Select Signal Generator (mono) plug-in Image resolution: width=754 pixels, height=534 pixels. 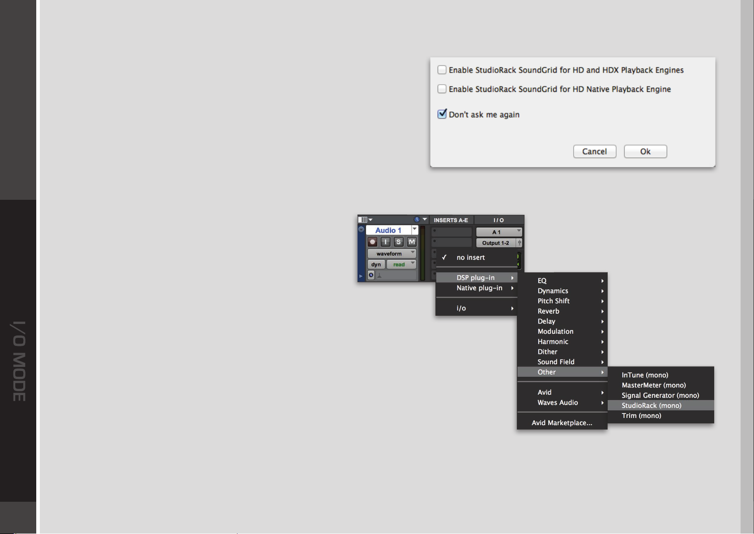(x=661, y=396)
